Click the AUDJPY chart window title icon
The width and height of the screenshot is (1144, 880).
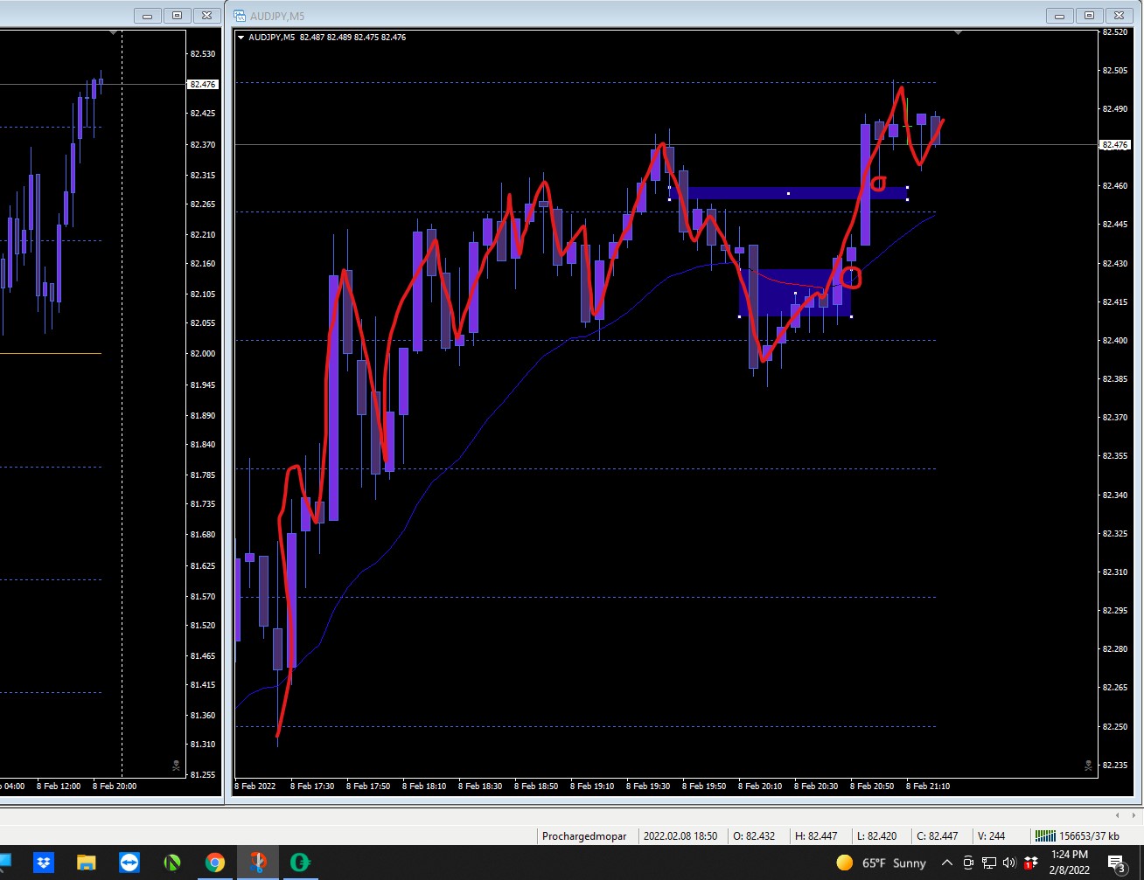point(239,16)
